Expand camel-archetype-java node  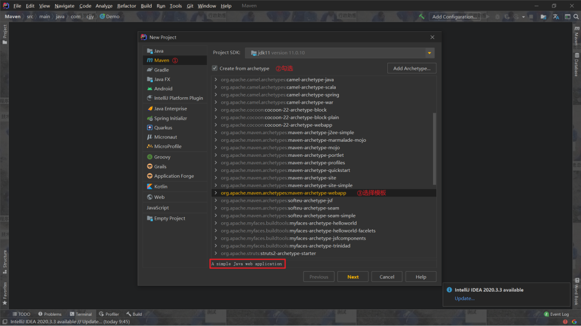(x=216, y=79)
